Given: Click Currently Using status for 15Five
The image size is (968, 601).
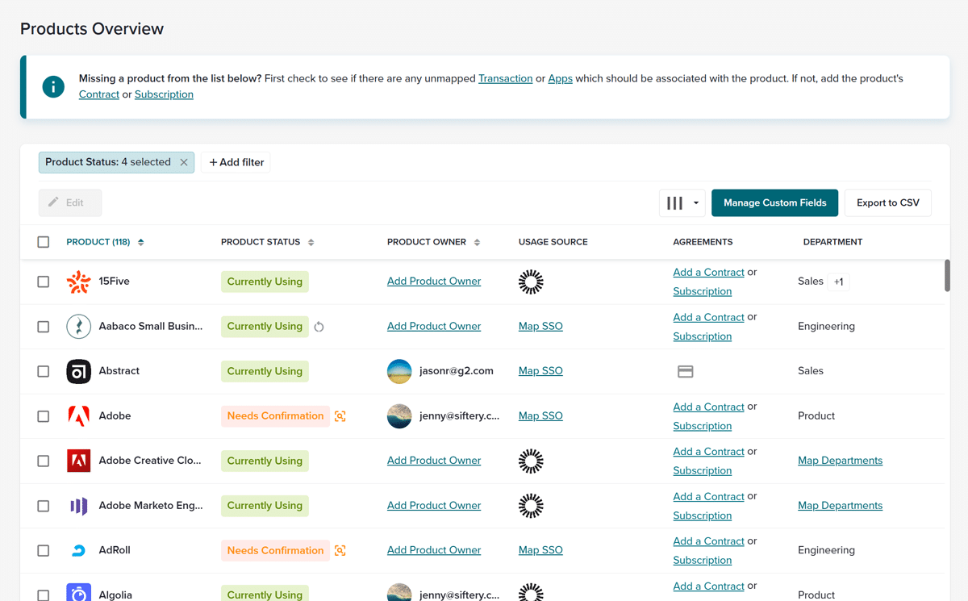Looking at the screenshot, I should click(x=265, y=282).
